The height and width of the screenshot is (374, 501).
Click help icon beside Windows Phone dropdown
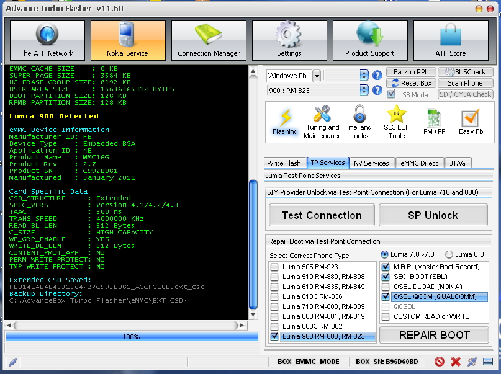377,75
